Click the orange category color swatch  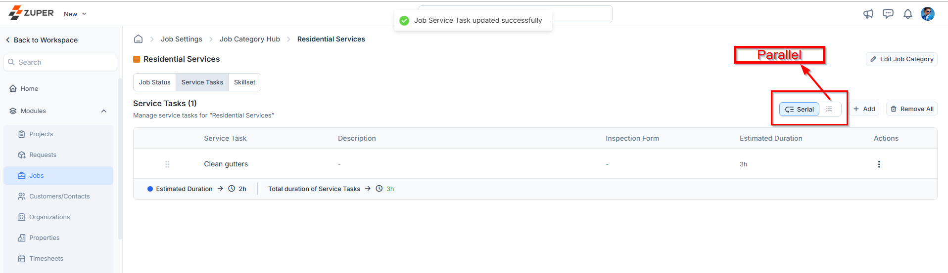pos(137,59)
